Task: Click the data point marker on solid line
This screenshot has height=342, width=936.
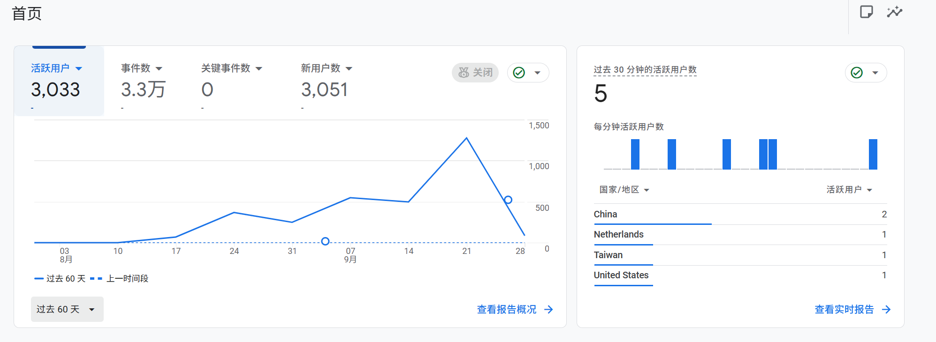Action: [508, 200]
